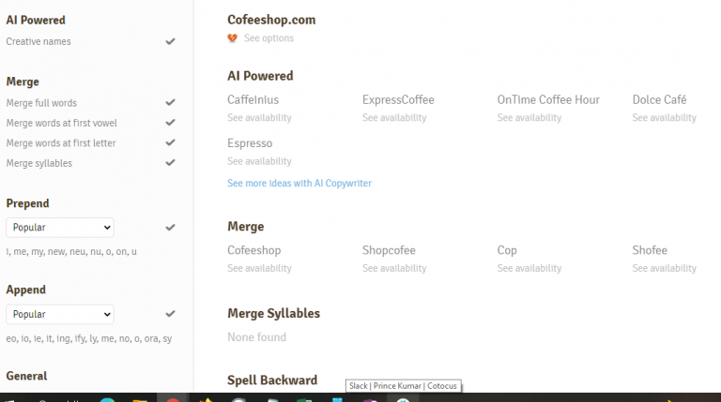
Task: Click the prepend list 'i, me, my, new' text
Action: click(x=71, y=251)
